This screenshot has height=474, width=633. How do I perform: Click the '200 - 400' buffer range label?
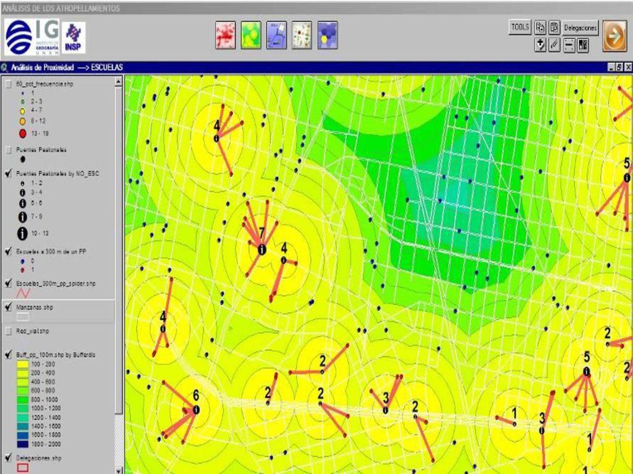click(43, 373)
